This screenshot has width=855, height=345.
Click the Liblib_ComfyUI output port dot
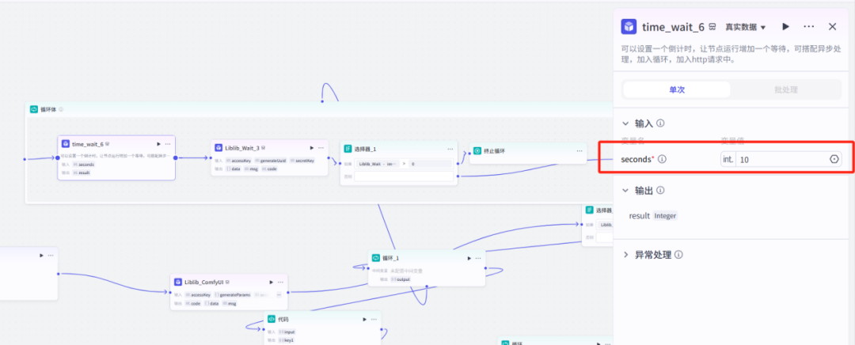pos(288,292)
